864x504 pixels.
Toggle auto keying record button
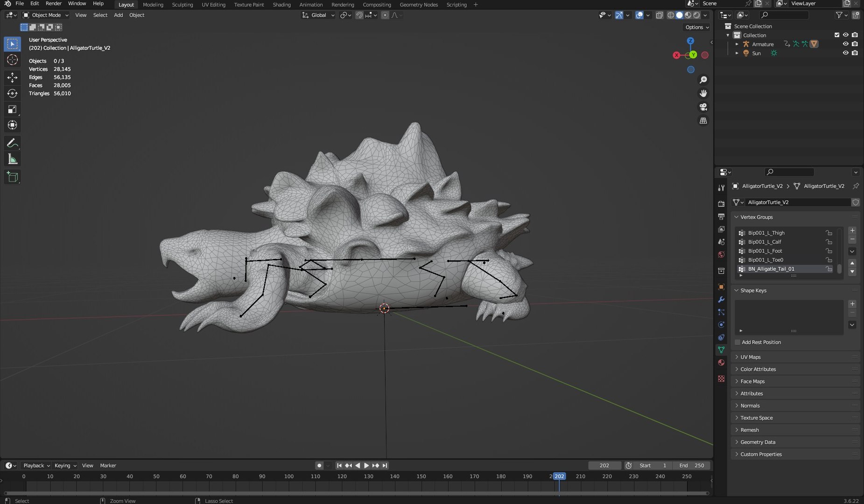coord(319,465)
